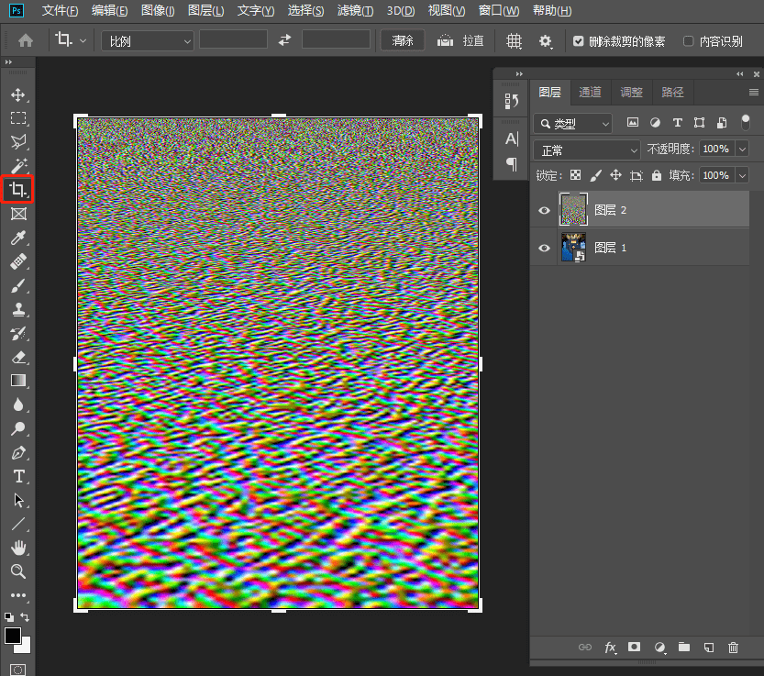Click the 清除 button

[403, 41]
